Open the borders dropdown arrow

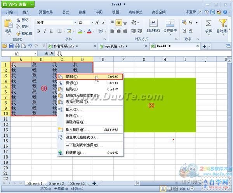point(64,31)
